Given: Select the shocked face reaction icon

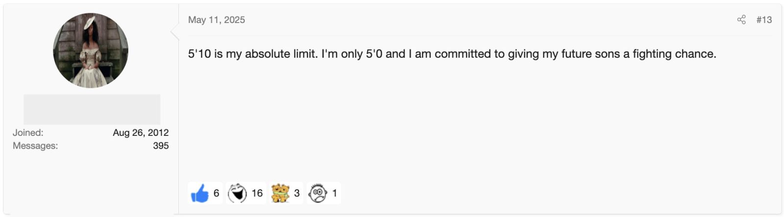Looking at the screenshot, I should click(x=318, y=194).
